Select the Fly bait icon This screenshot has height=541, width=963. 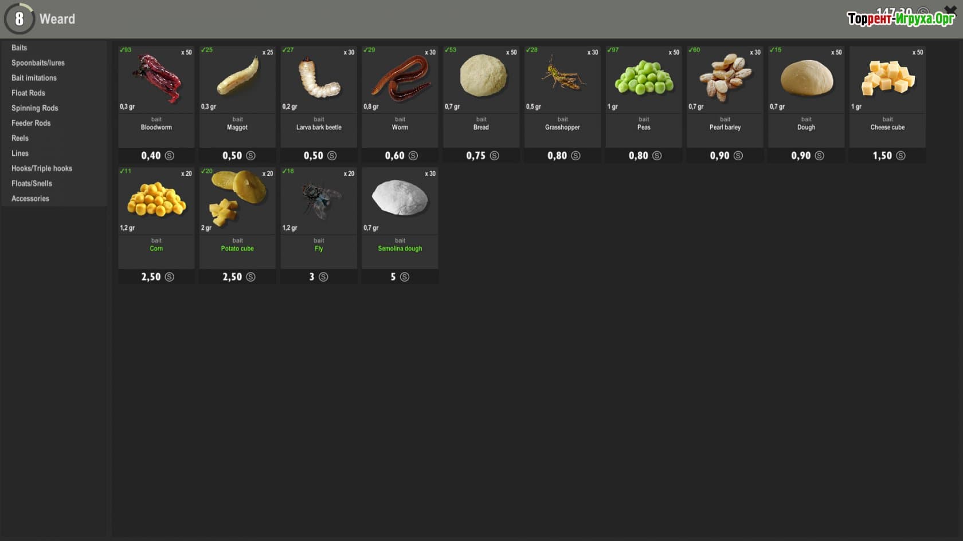(x=319, y=200)
